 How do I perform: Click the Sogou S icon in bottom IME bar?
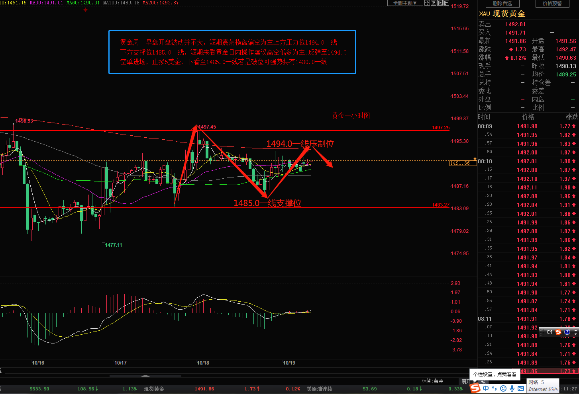point(475,388)
